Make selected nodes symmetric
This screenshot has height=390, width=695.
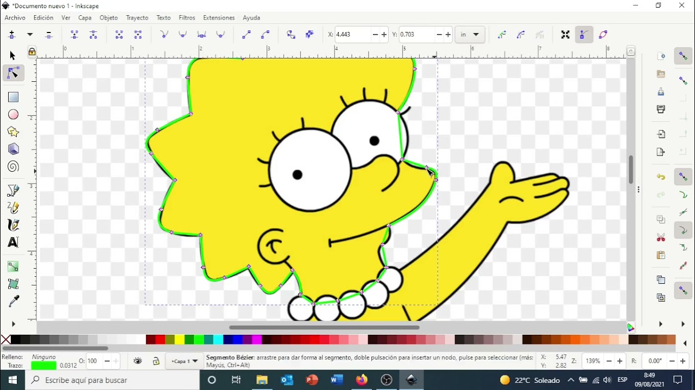tap(201, 35)
